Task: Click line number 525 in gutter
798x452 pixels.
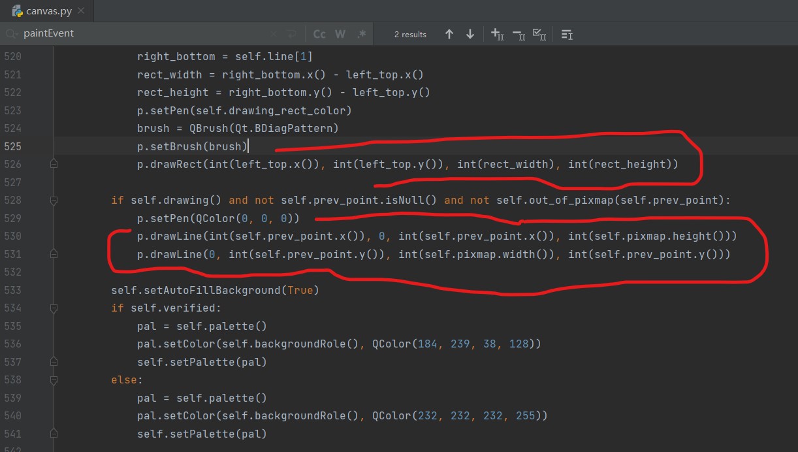Action: tap(12, 146)
